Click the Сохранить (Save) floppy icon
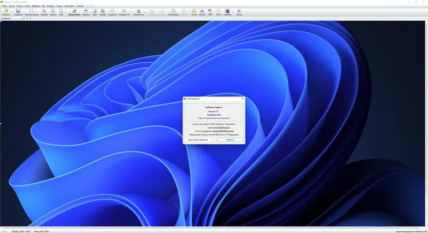The height and width of the screenshot is (233, 428). pos(18,11)
